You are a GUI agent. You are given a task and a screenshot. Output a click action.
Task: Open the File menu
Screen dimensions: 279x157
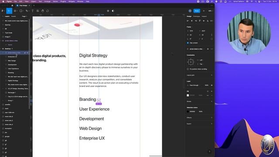pyautogui.click(x=15, y=1)
